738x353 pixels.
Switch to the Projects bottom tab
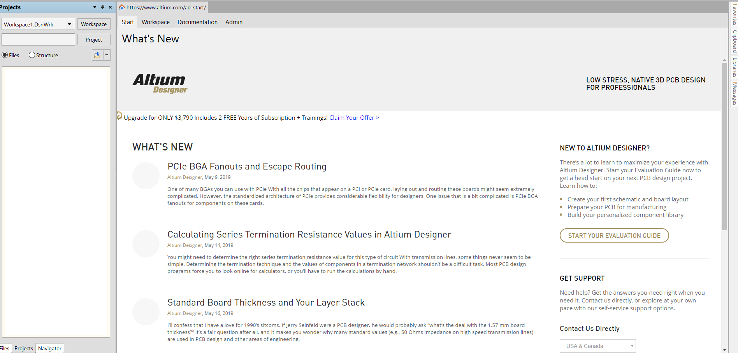point(24,348)
